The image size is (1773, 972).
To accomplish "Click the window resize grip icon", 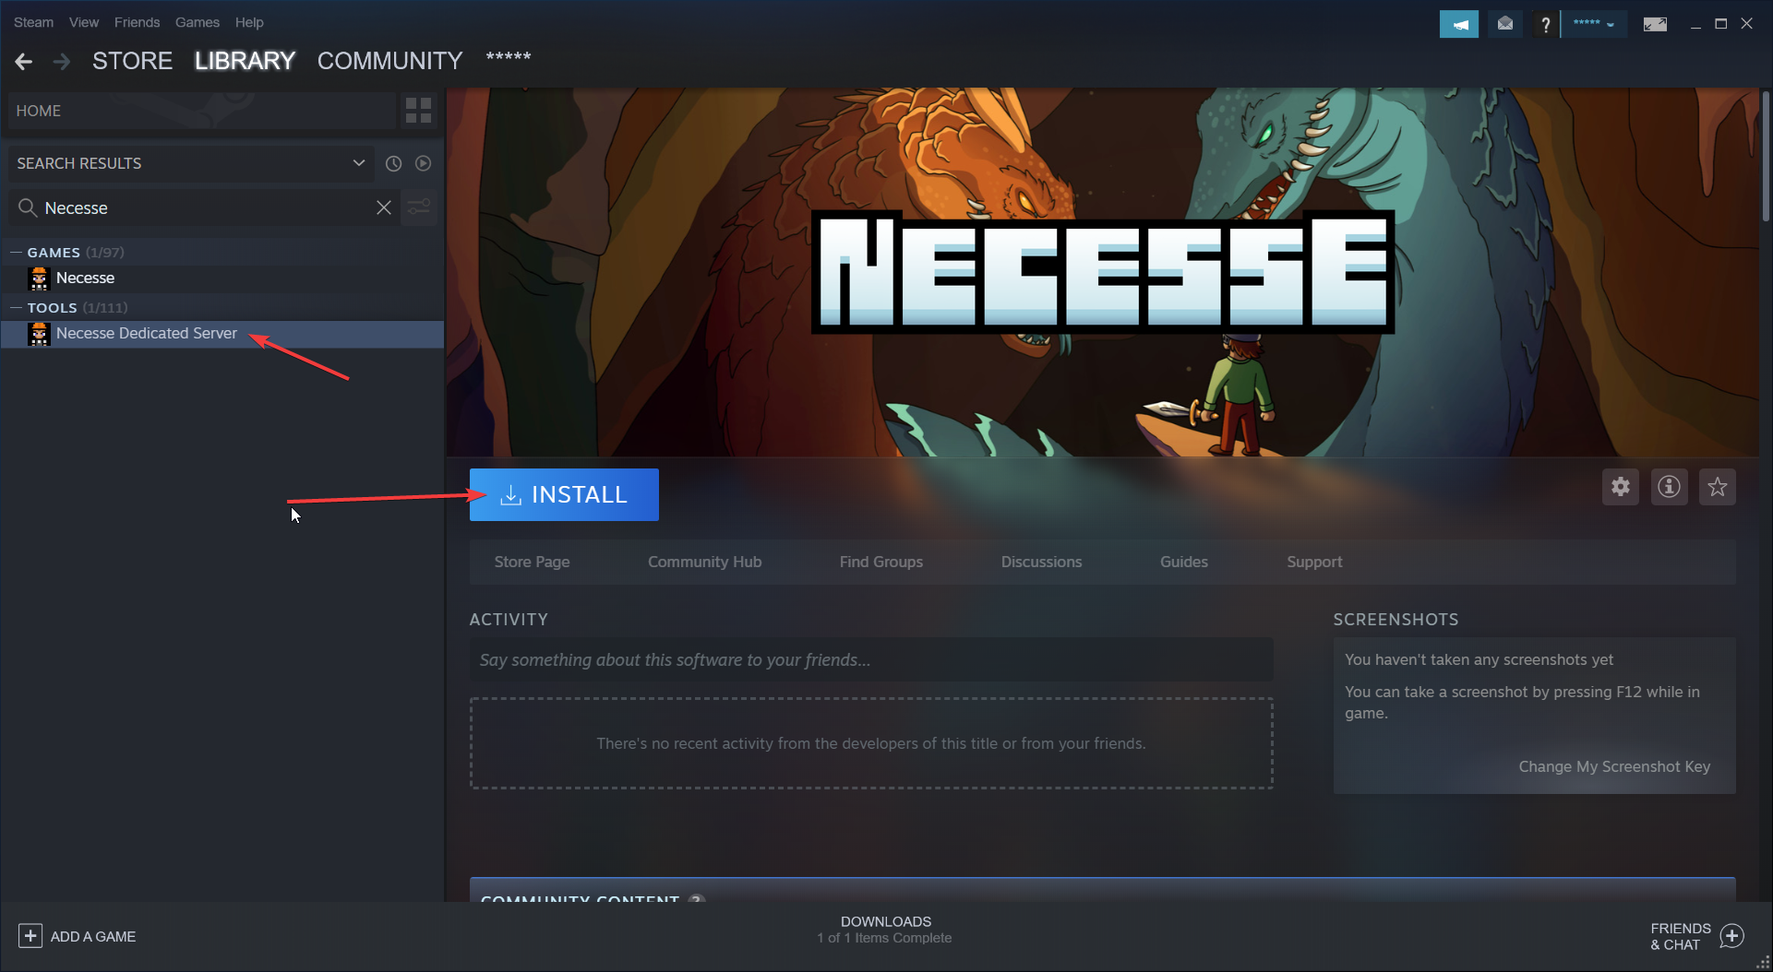I will (x=1763, y=962).
